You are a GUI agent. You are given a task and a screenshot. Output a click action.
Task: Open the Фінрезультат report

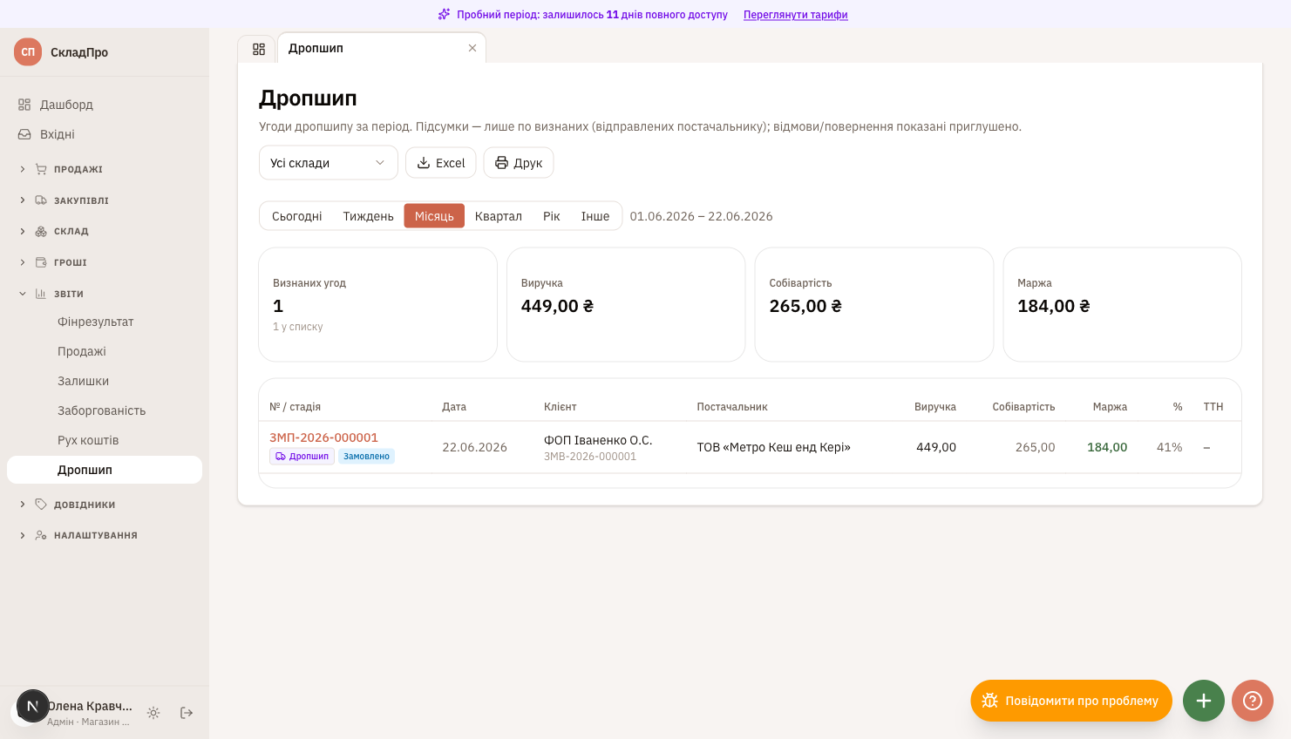[x=105, y=322]
